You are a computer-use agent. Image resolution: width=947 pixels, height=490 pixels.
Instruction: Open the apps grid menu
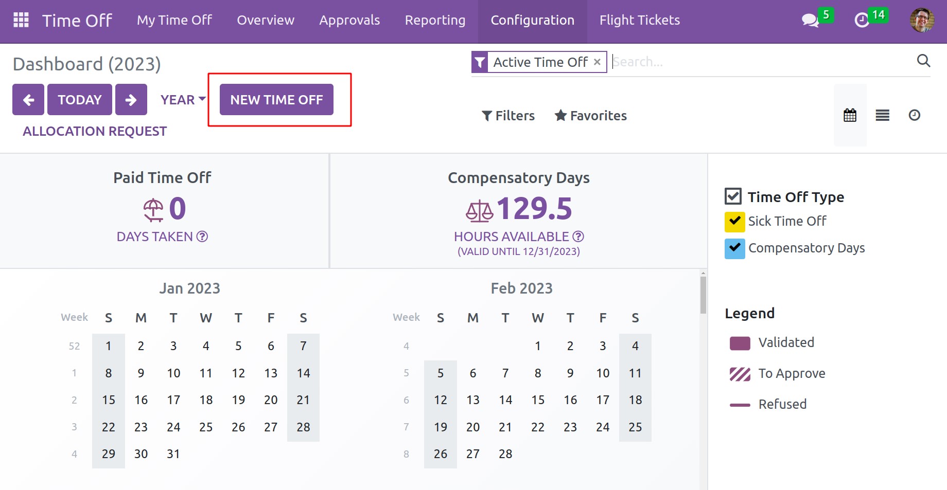coord(21,20)
